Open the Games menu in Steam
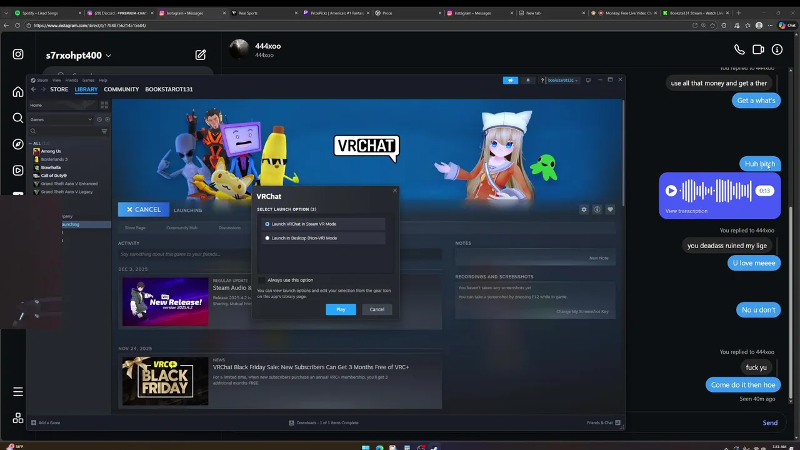 88,80
